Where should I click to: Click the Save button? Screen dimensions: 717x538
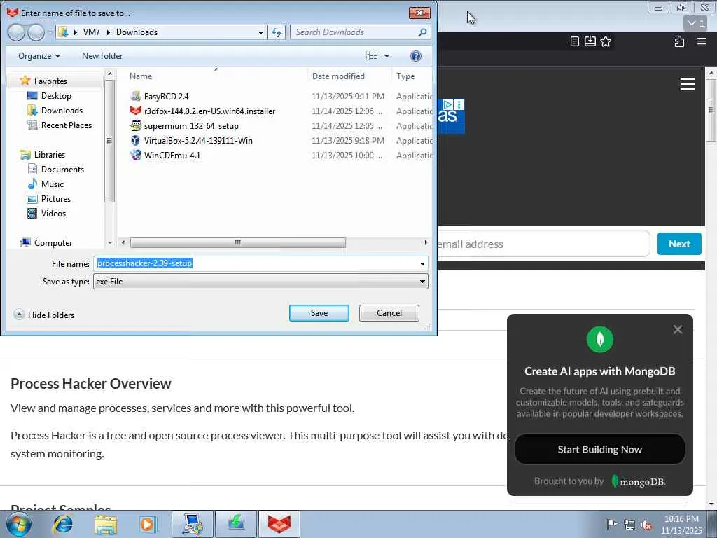(319, 313)
